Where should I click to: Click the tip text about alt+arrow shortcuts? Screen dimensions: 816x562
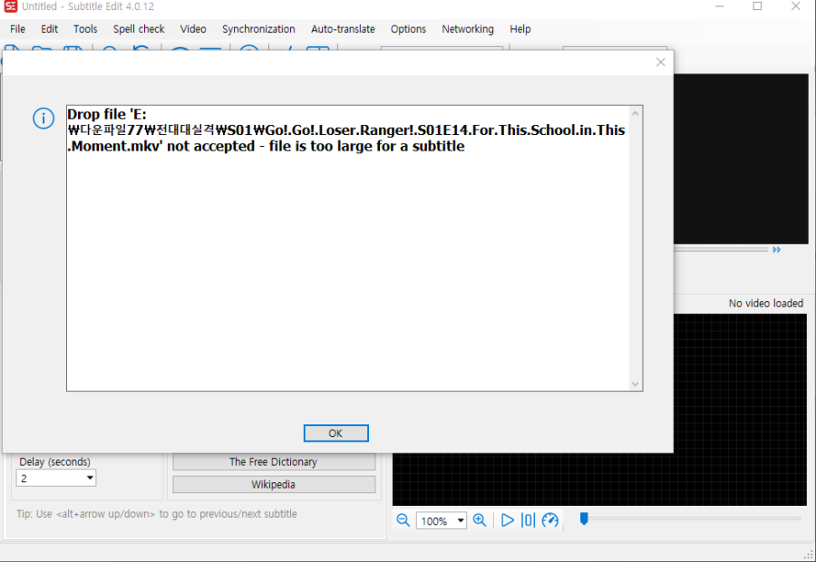[x=157, y=514]
